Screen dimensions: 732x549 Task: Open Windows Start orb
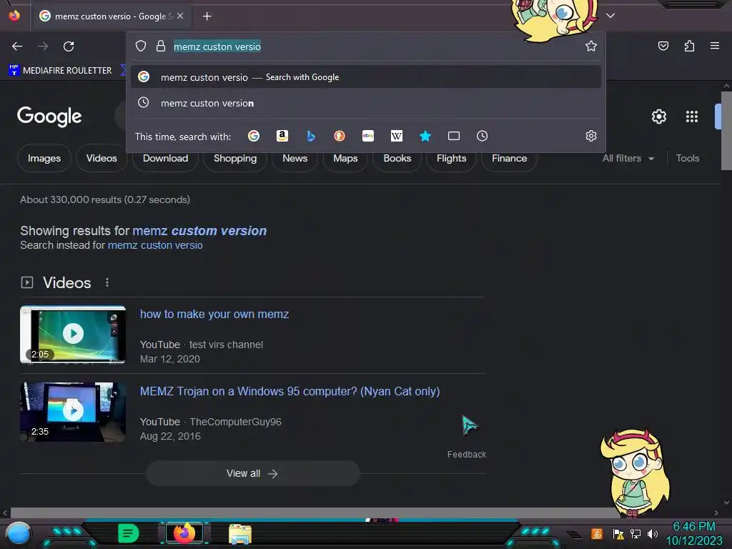[19, 534]
